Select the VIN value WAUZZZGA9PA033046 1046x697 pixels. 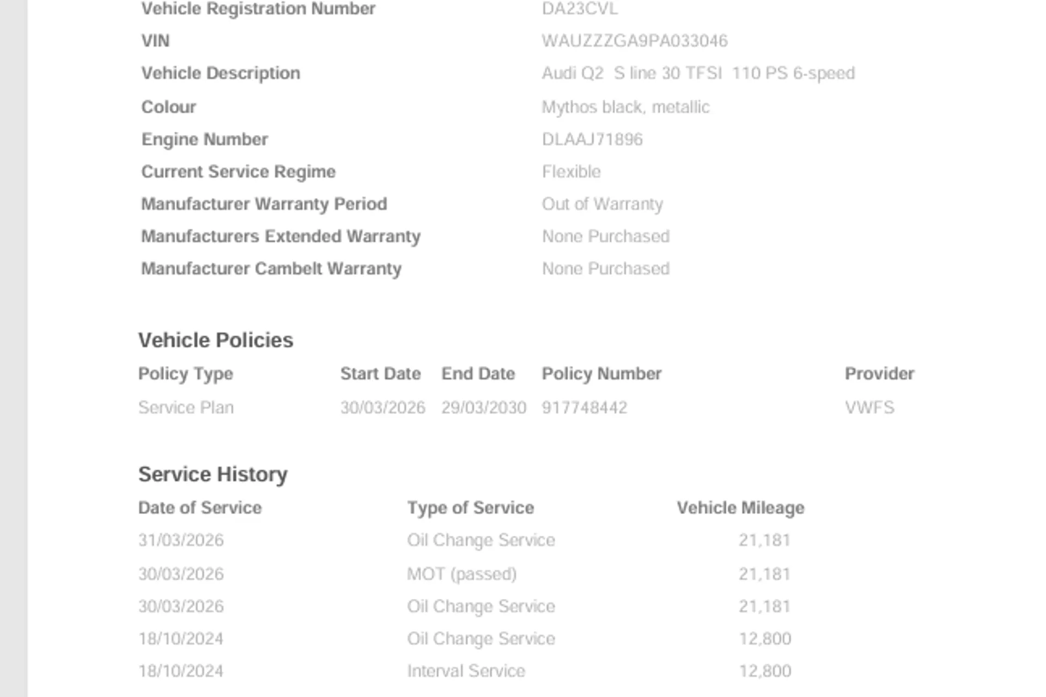tap(635, 41)
